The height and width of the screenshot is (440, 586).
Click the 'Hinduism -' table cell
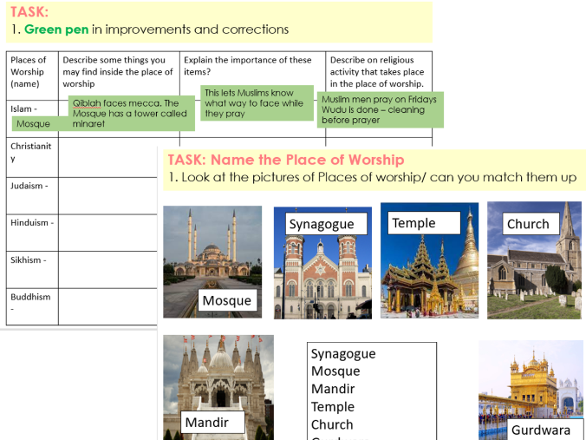[x=32, y=233]
